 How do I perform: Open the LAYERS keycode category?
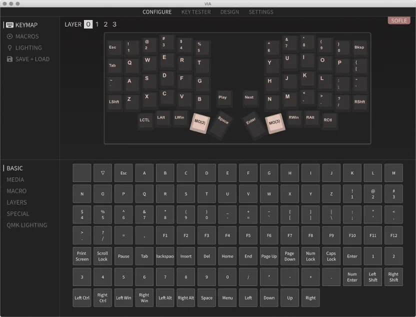pyautogui.click(x=16, y=202)
